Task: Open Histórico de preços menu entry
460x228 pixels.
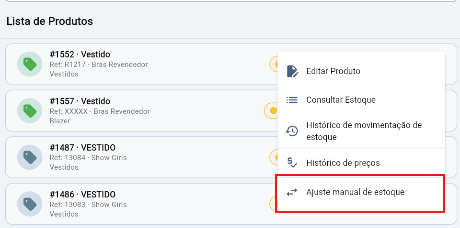Action: click(x=361, y=163)
